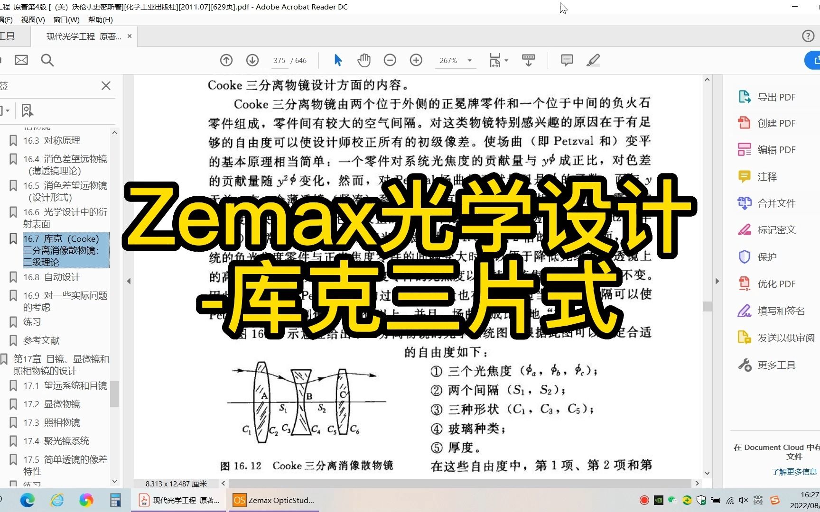Zoom out with minus icon
The image size is (820, 512).
(390, 60)
